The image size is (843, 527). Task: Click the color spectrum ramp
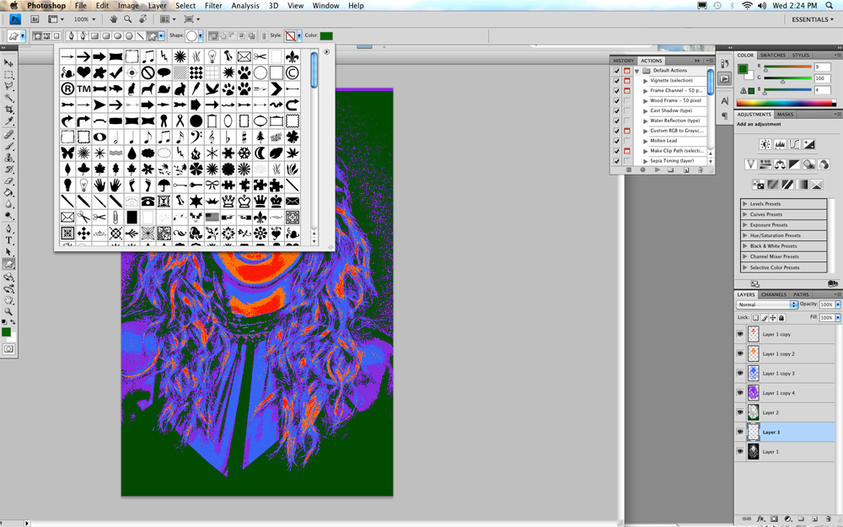(x=786, y=103)
